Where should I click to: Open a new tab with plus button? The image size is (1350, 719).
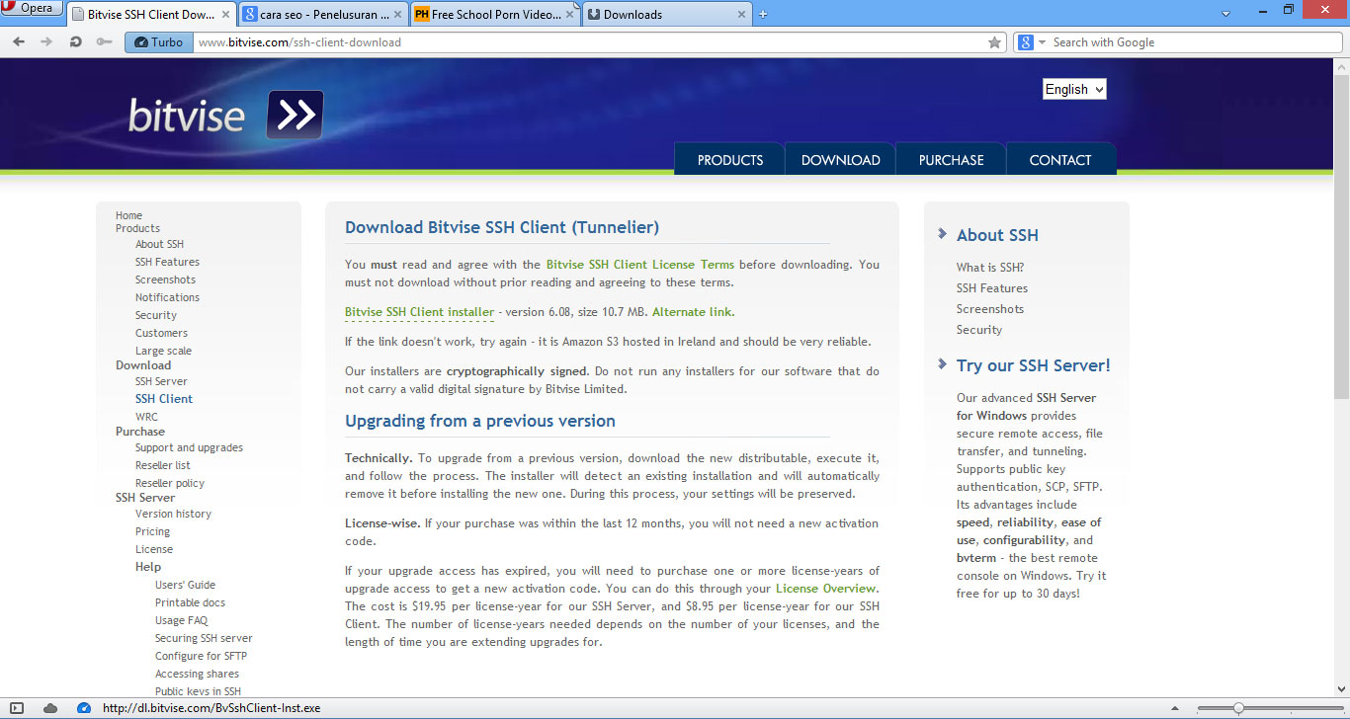(763, 14)
